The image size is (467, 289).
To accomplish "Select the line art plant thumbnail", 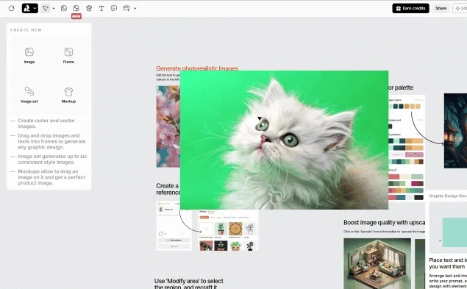I will (x=250, y=229).
